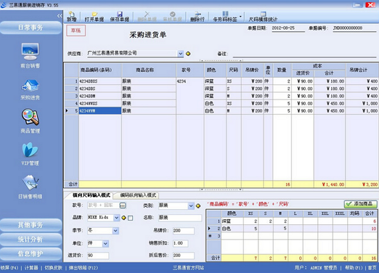Expand the 类别 category dropdown
Screen dimensions: 379x273
[191, 206]
